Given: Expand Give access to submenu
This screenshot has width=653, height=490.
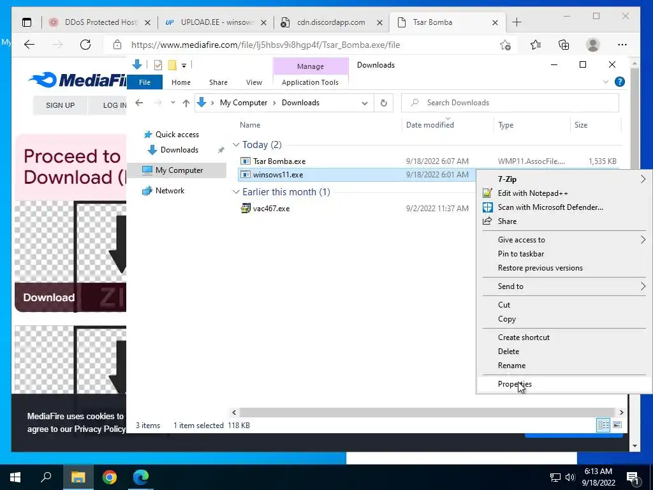Looking at the screenshot, I should [x=564, y=240].
